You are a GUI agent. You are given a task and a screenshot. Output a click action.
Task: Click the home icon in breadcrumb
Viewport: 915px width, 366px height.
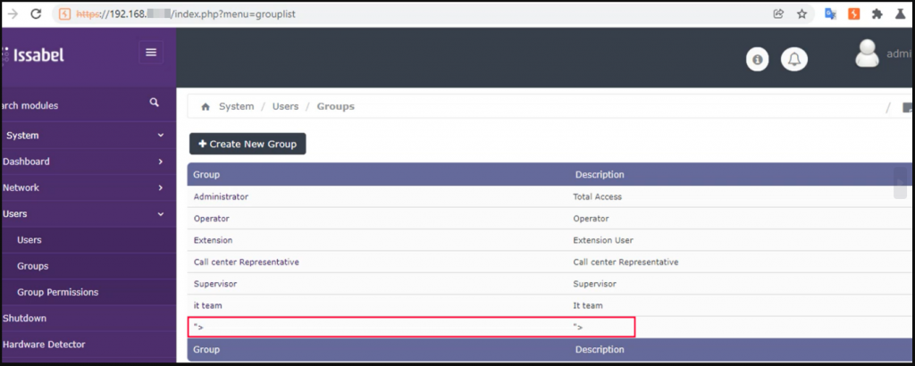coord(205,106)
